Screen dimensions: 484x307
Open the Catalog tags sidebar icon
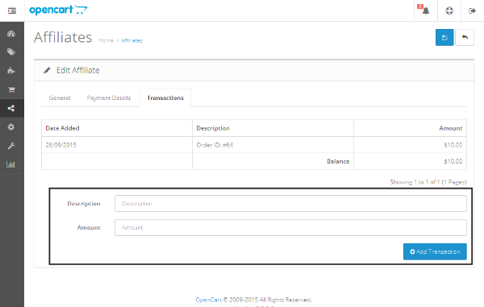pyautogui.click(x=11, y=52)
